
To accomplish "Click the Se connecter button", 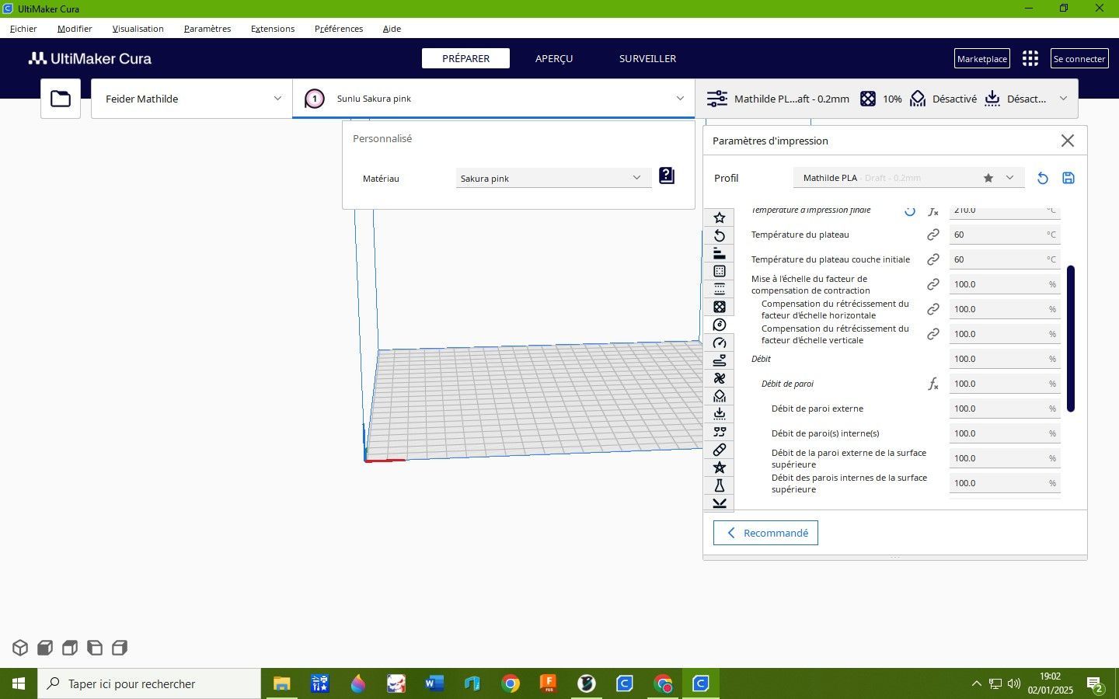I will pos(1079,58).
